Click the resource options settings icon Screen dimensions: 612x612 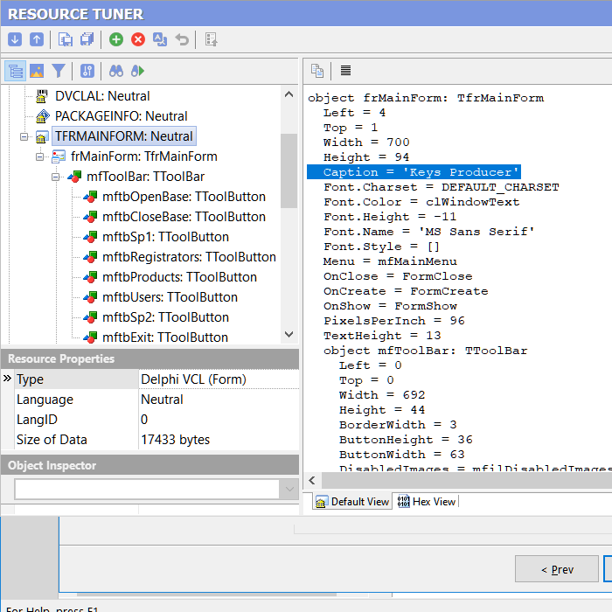(x=87, y=71)
